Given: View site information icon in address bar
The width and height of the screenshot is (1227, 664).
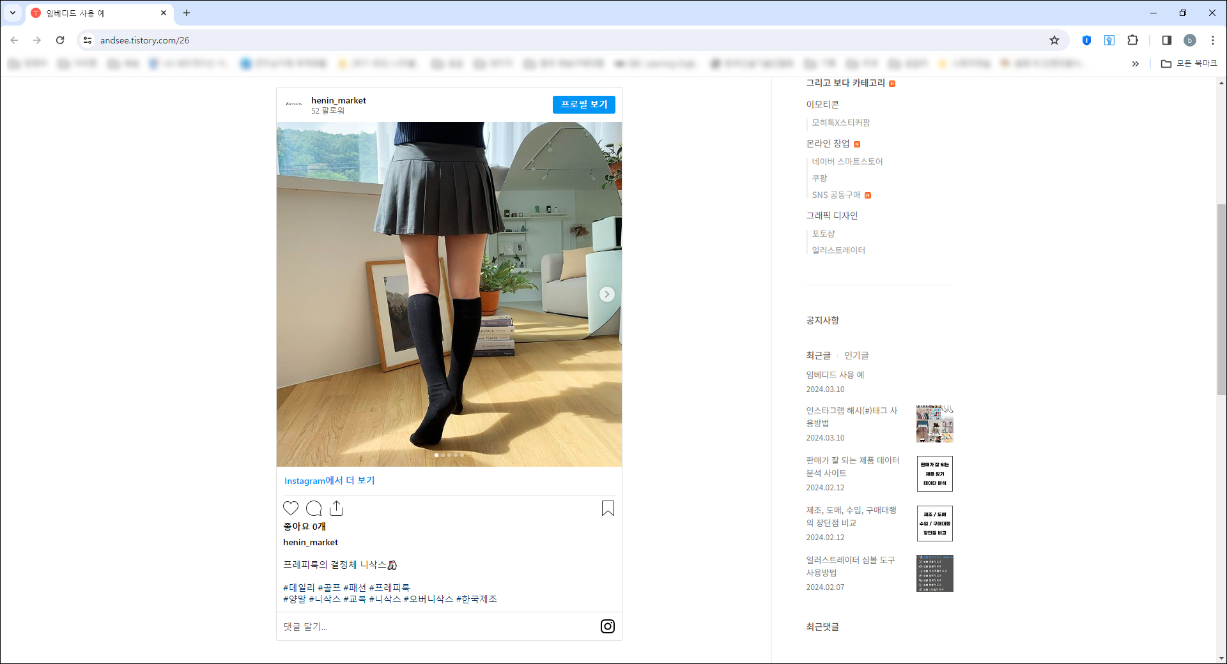Looking at the screenshot, I should (x=88, y=40).
